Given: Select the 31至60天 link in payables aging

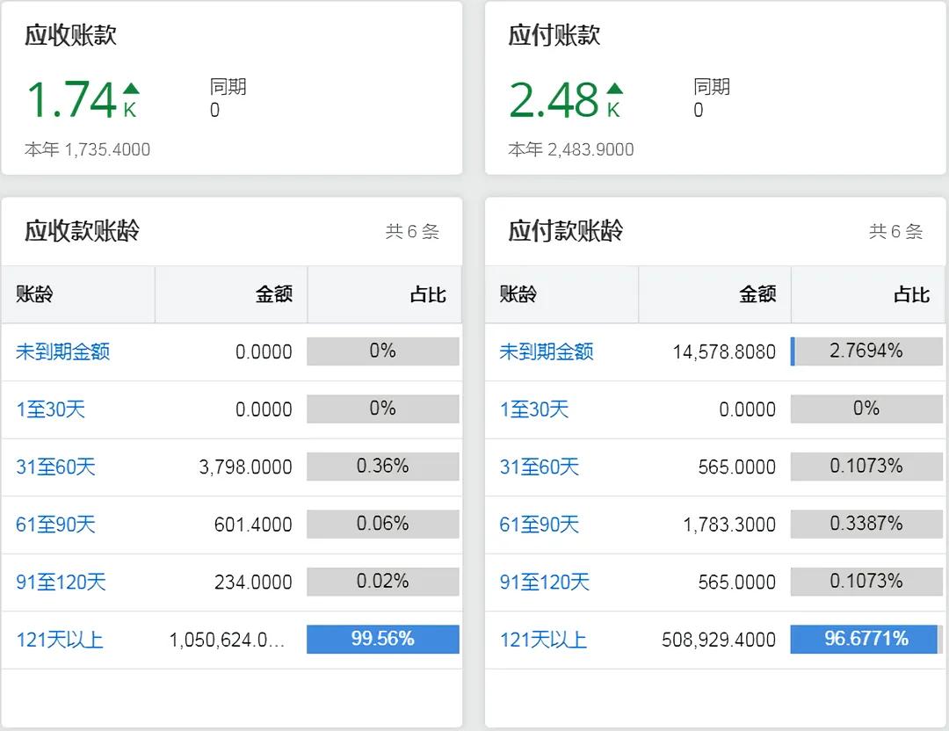Looking at the screenshot, I should tap(538, 467).
